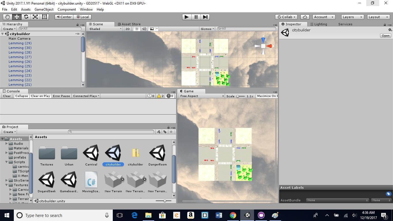Start Play mode
The width and height of the screenshot is (393, 221).
186,17
